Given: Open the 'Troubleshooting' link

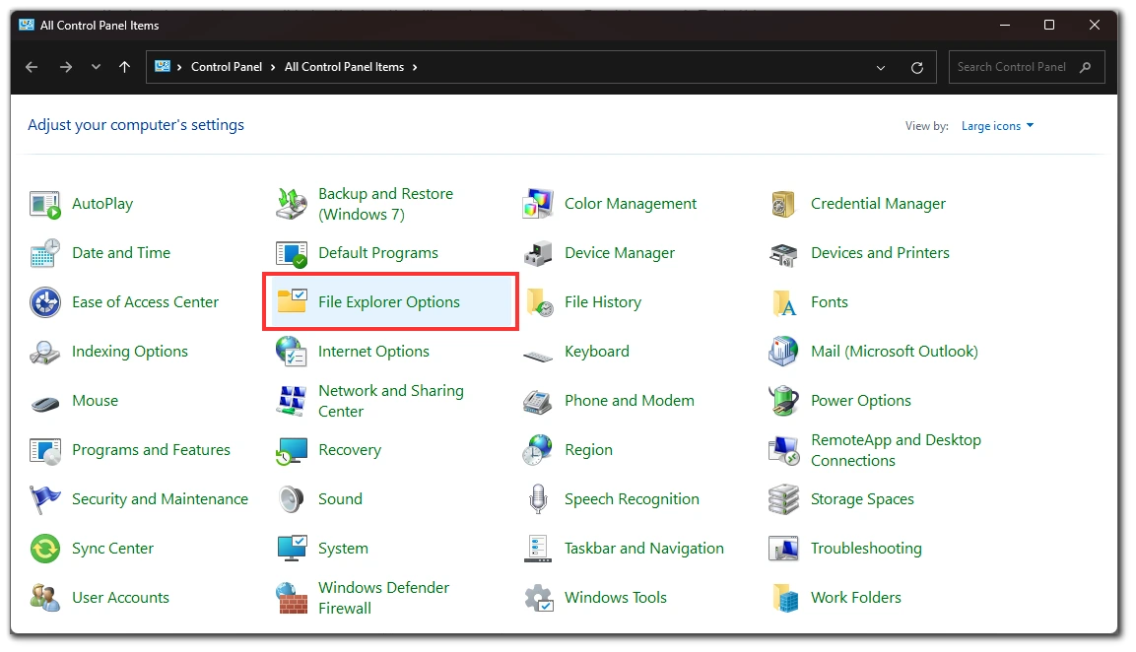Looking at the screenshot, I should click(x=866, y=549).
